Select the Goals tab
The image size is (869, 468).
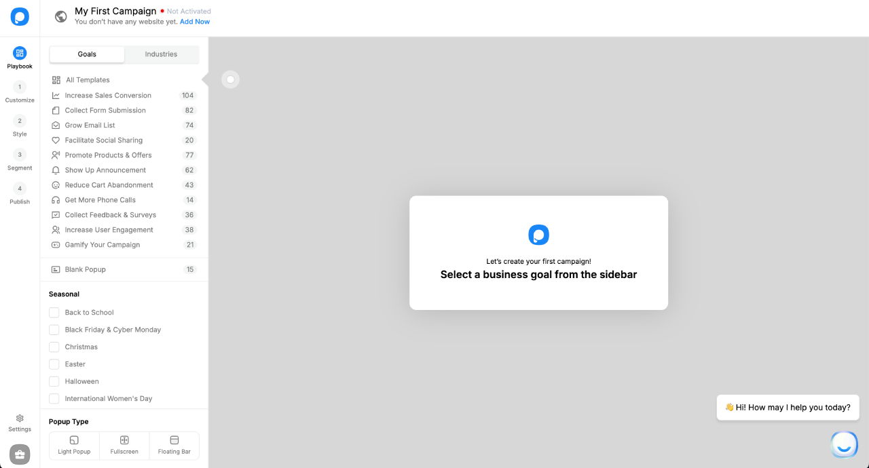87,54
